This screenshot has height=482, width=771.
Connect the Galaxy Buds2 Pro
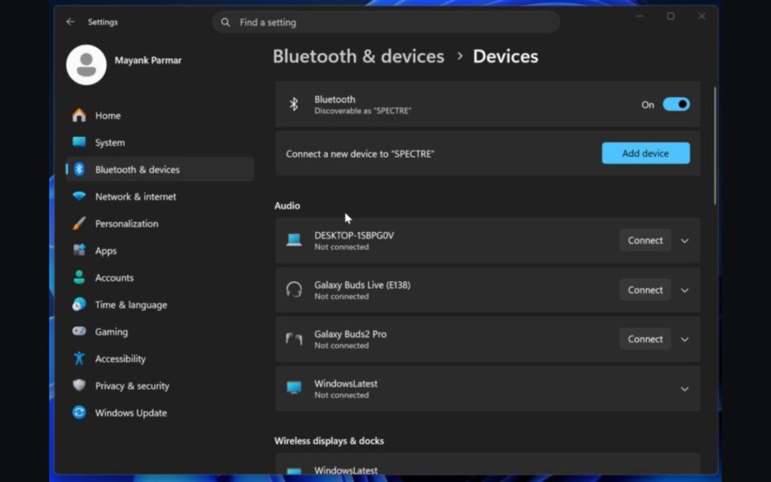click(645, 339)
